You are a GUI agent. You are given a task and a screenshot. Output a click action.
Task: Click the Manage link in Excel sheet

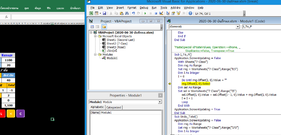click(7, 55)
